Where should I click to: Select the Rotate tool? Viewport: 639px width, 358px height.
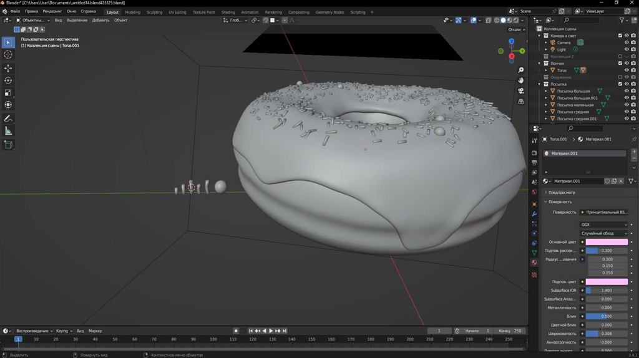point(8,80)
